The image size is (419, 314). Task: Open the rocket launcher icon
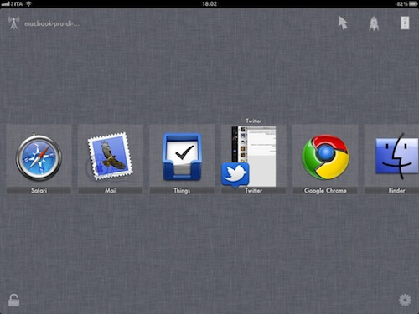click(x=374, y=23)
